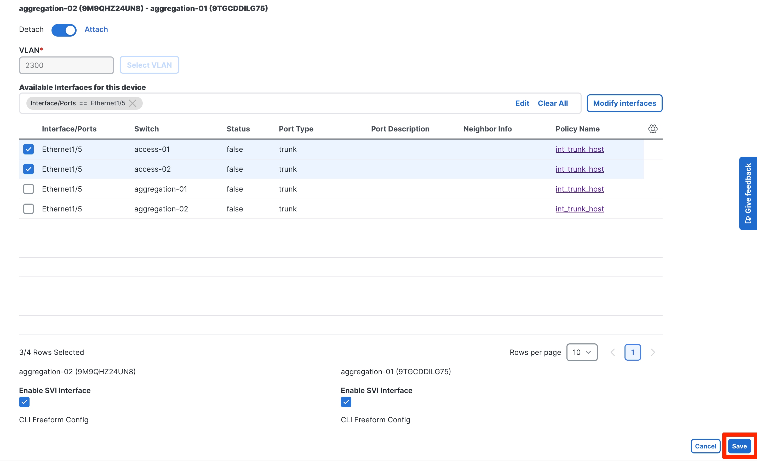The width and height of the screenshot is (757, 461).
Task: Click the previous page chevron
Action: 613,352
